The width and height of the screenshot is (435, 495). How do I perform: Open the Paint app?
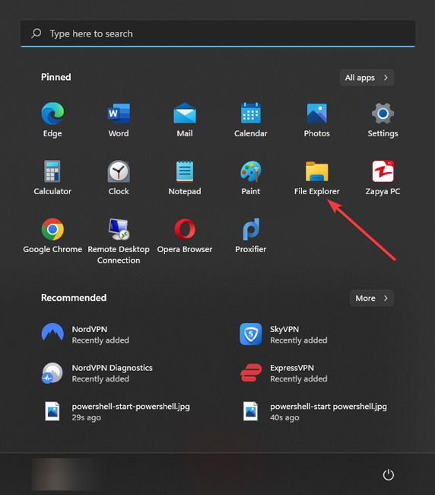tap(251, 177)
